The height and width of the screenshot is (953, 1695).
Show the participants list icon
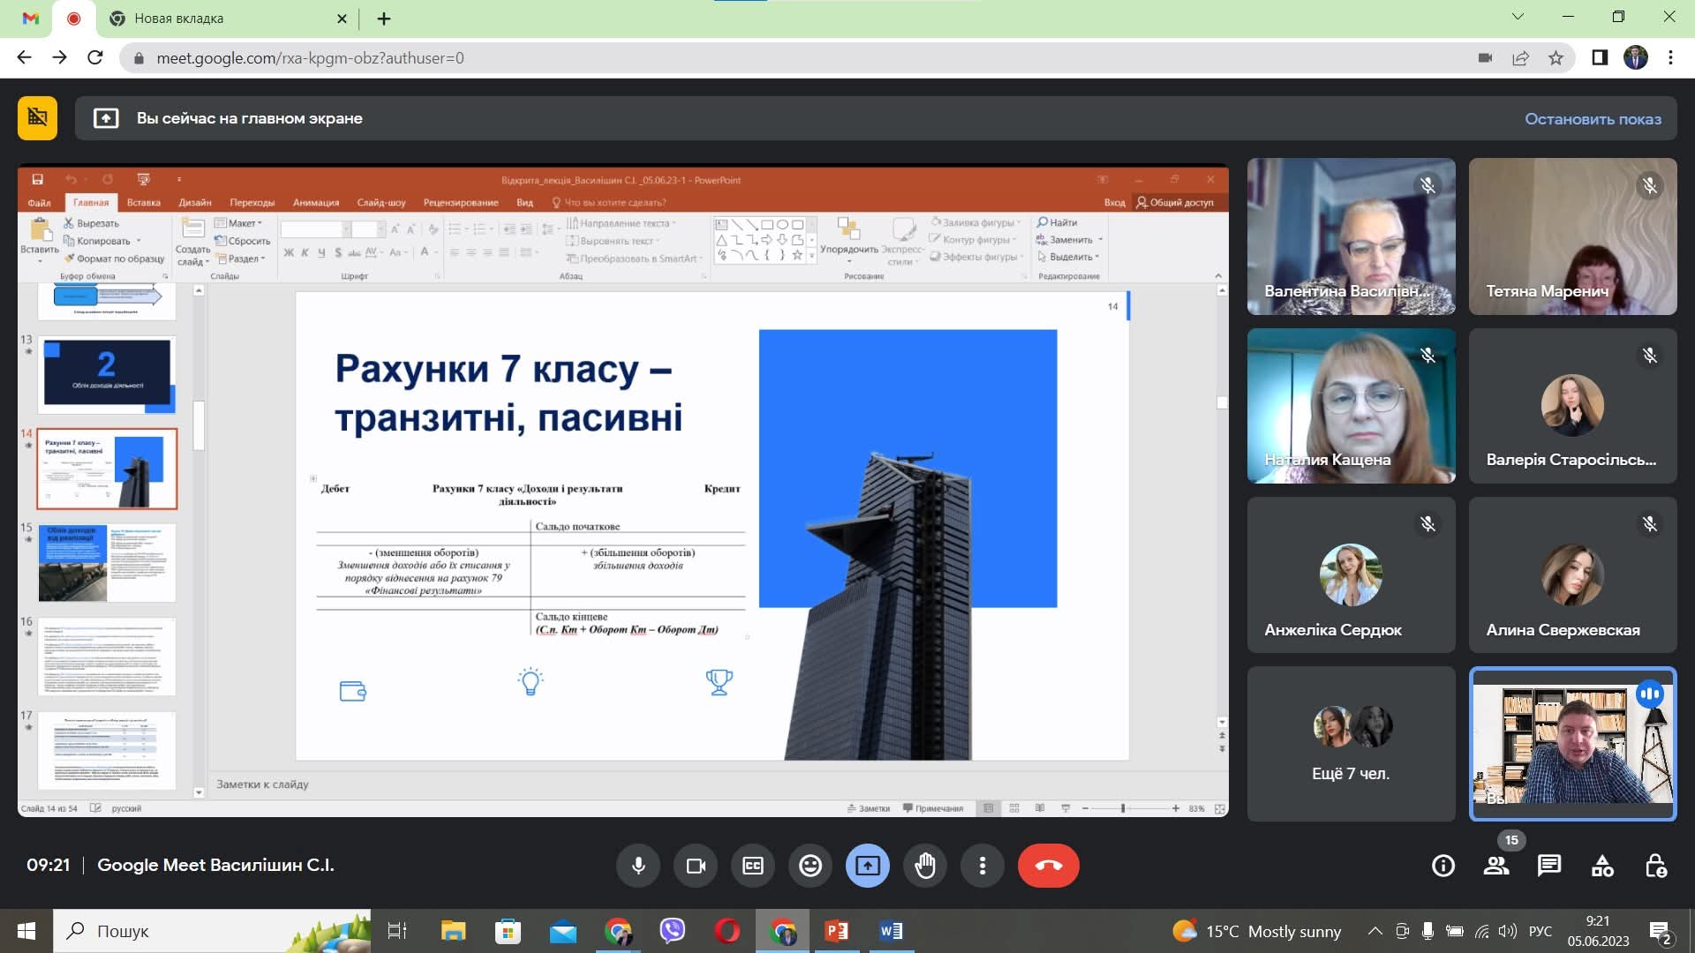(1496, 866)
